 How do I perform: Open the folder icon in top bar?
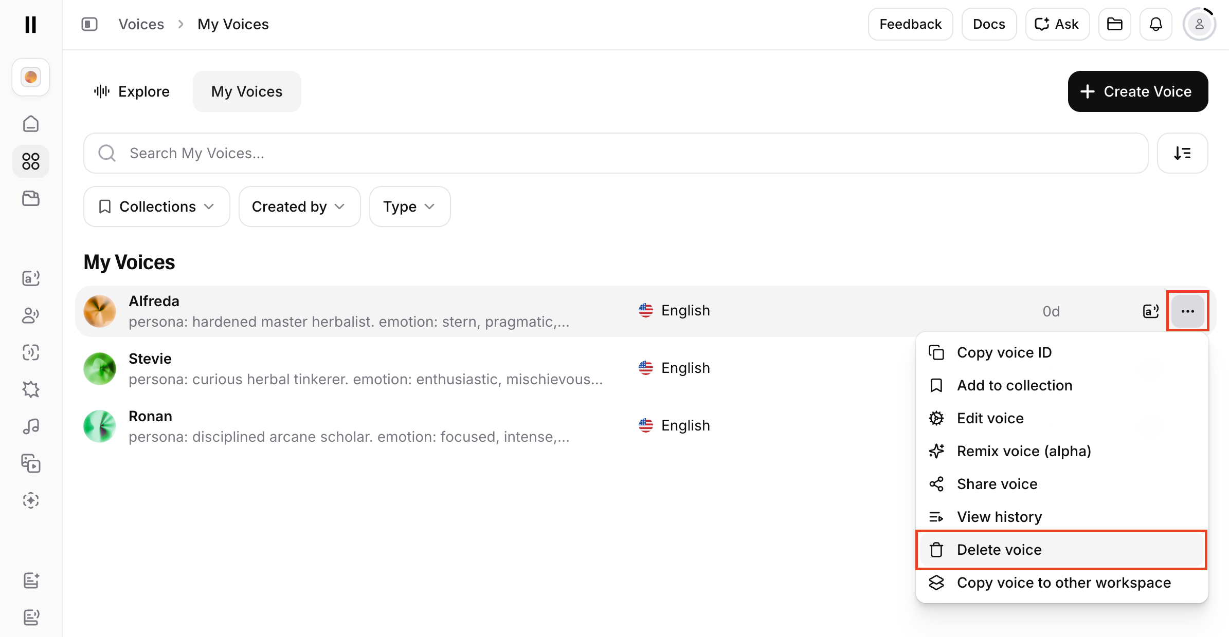point(1114,24)
